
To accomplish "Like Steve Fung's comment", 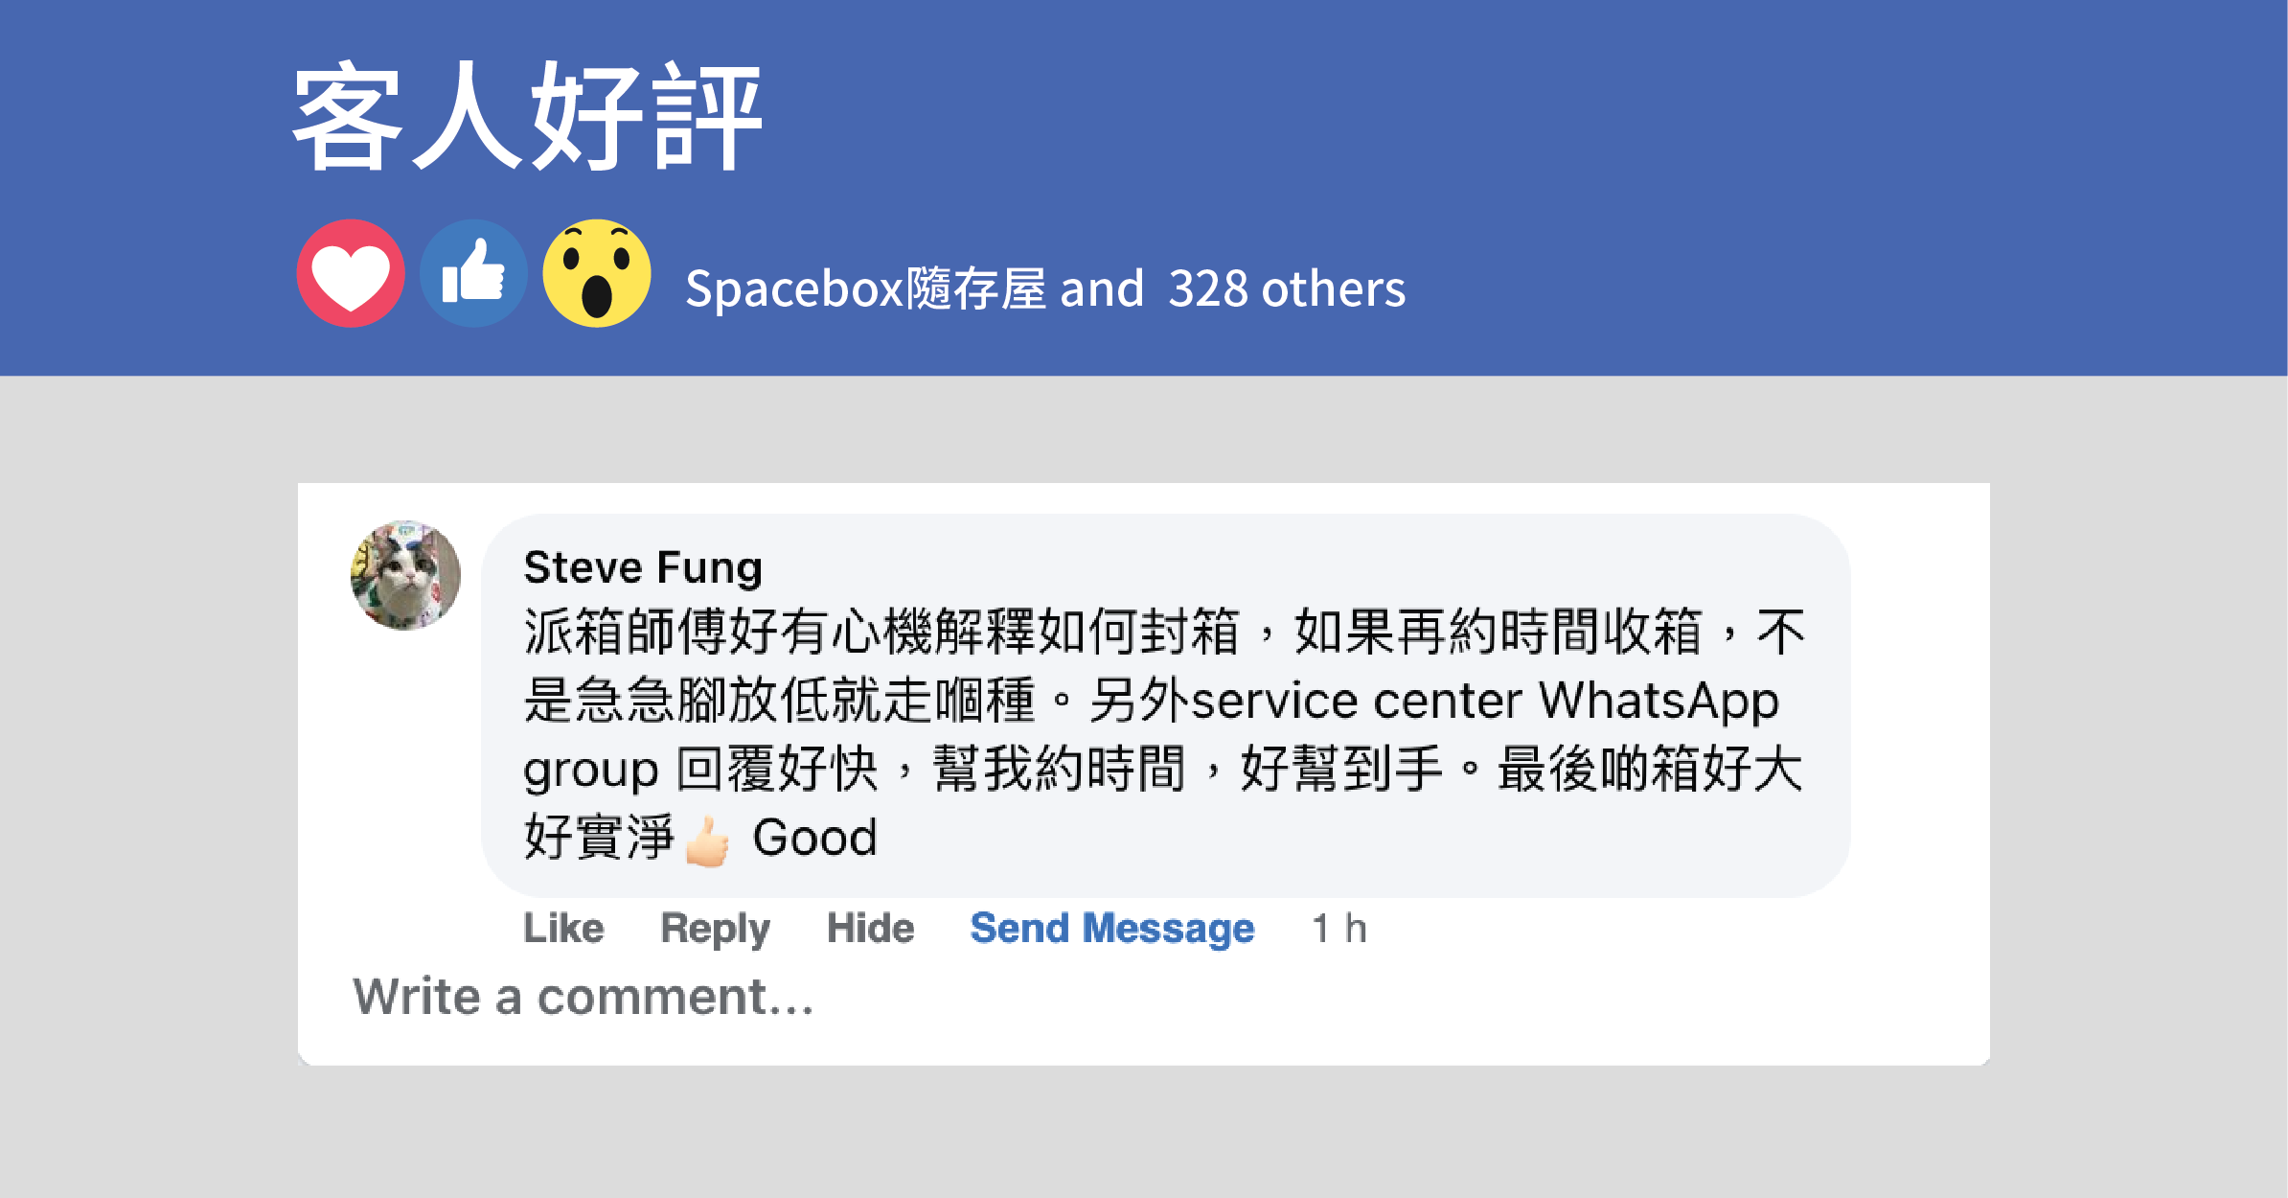I will (563, 928).
